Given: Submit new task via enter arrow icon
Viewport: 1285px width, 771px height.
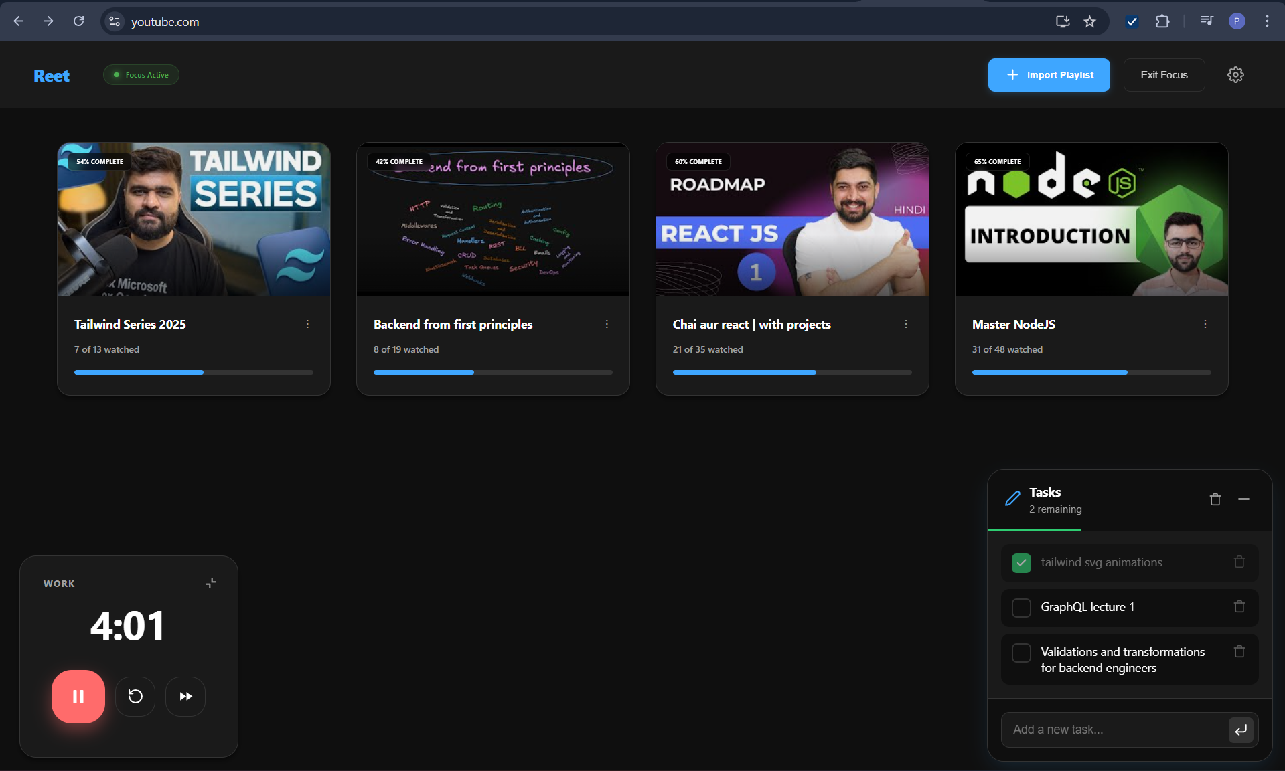Looking at the screenshot, I should click(x=1240, y=730).
